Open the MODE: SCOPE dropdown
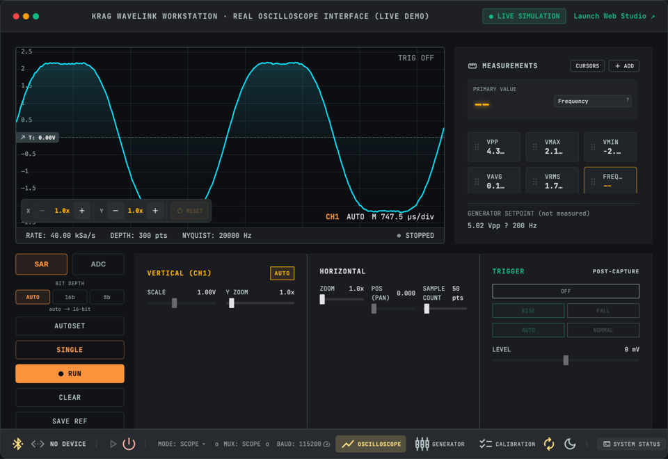The height and width of the screenshot is (459, 668). [182, 444]
